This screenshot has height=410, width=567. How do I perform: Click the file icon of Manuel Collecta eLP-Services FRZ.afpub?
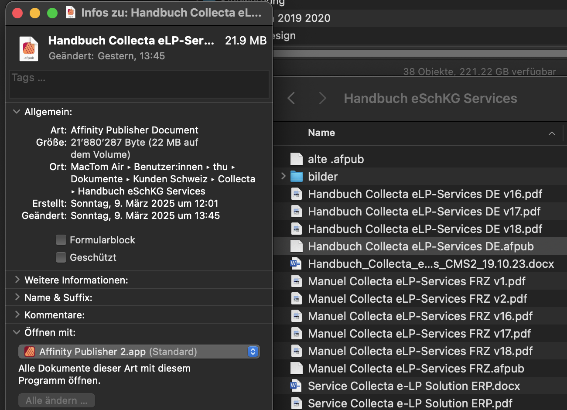pos(297,369)
